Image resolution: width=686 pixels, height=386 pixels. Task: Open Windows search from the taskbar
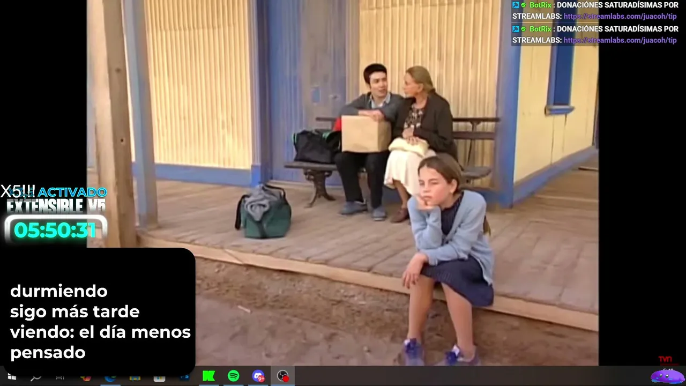[36, 377]
